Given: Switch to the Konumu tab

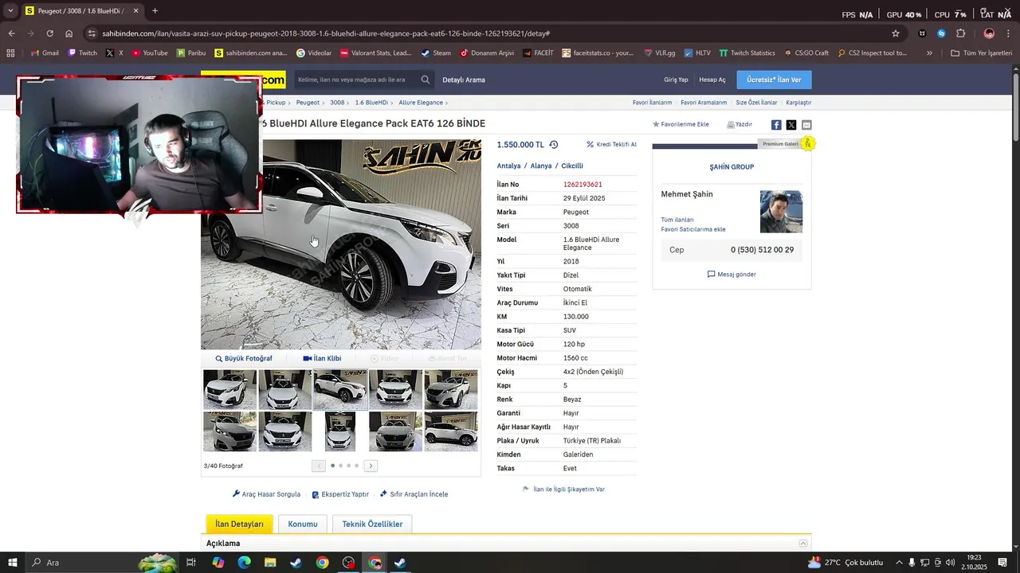Looking at the screenshot, I should (x=303, y=524).
